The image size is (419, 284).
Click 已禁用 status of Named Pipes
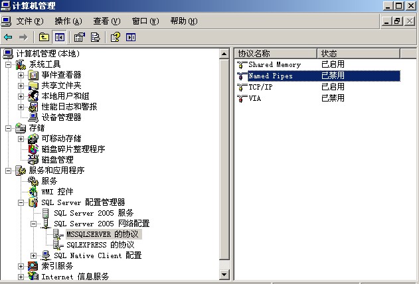click(333, 76)
